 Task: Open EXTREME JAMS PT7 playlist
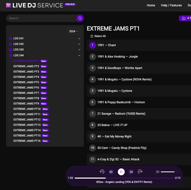point(26,93)
